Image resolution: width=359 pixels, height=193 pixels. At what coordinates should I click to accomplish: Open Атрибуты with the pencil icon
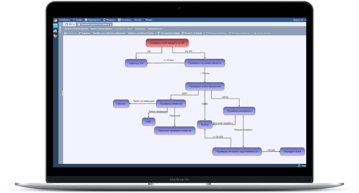point(84,33)
